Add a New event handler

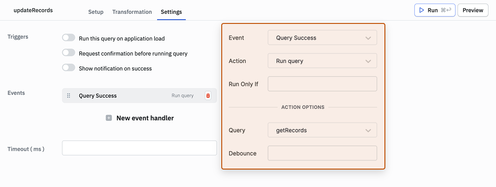click(x=145, y=118)
